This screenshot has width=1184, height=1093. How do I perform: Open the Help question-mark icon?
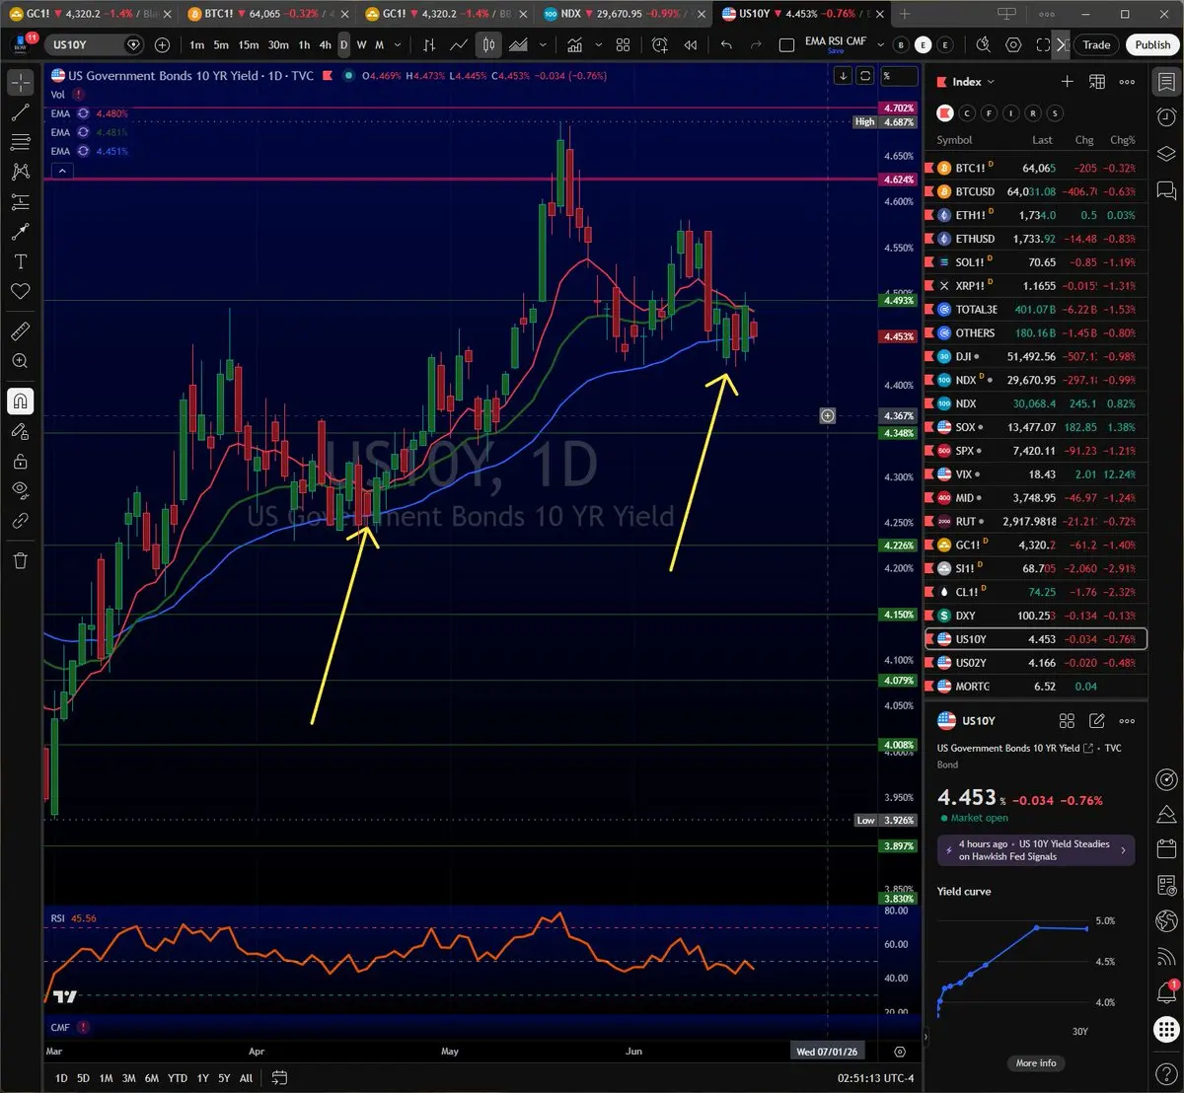click(1167, 1073)
